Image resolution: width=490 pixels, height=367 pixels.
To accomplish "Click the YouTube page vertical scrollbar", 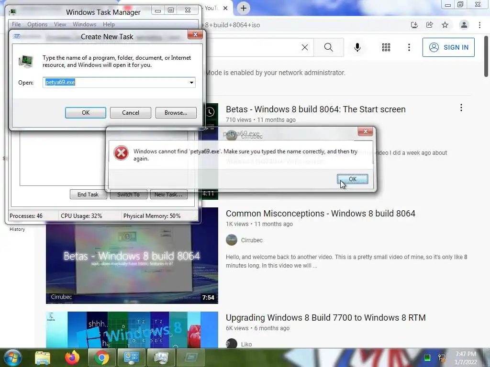I will pos(486,56).
